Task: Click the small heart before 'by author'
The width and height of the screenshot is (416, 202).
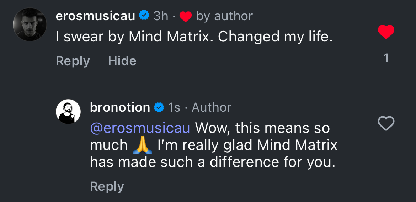Action: [x=186, y=16]
